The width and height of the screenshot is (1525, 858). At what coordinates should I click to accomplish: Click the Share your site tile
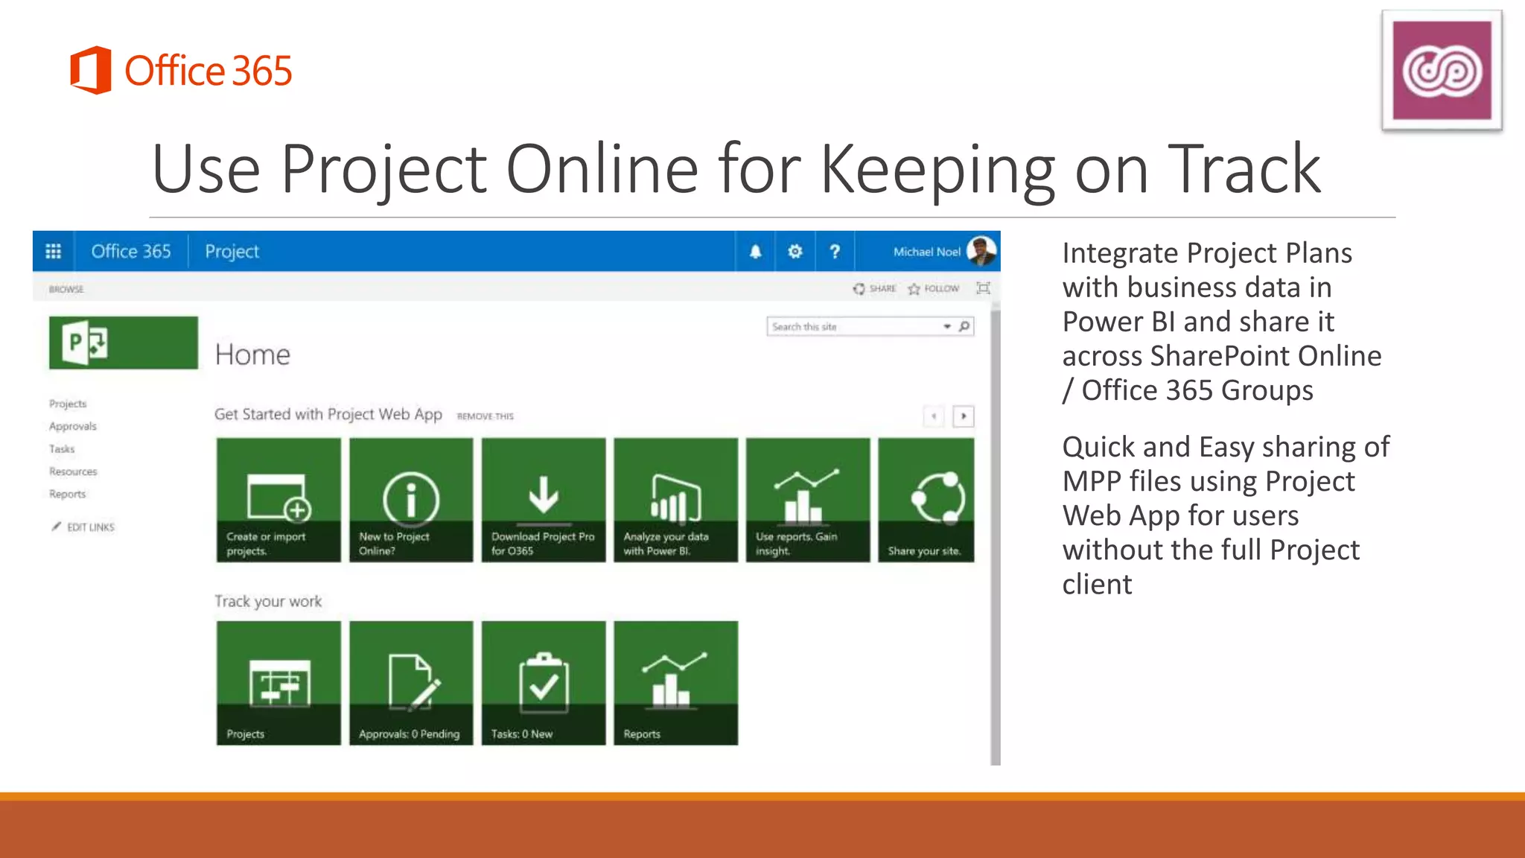click(x=926, y=500)
